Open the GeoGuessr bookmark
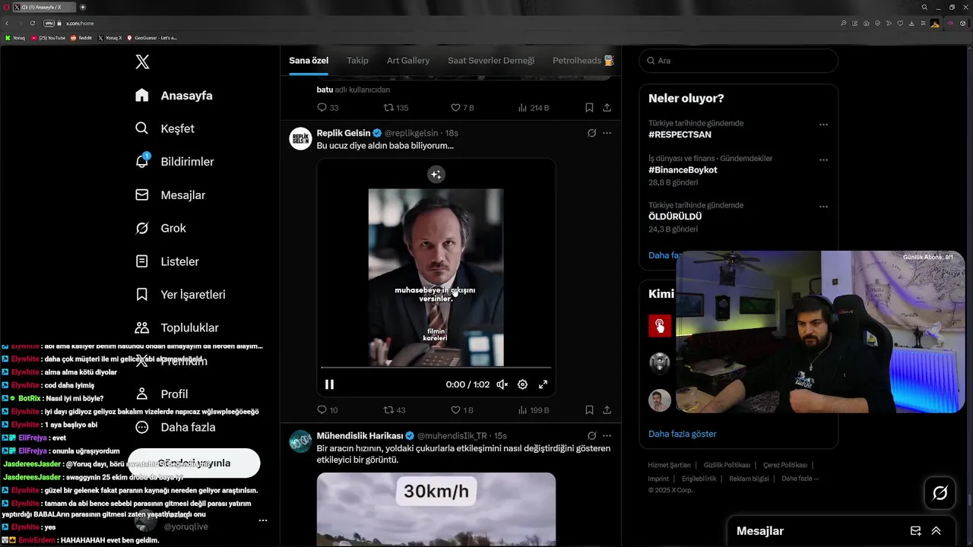The image size is (973, 547). pyautogui.click(x=152, y=38)
